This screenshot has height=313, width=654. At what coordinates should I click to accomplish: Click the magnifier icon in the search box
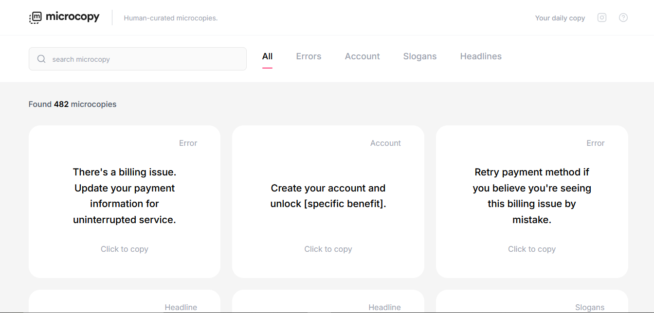click(x=41, y=59)
